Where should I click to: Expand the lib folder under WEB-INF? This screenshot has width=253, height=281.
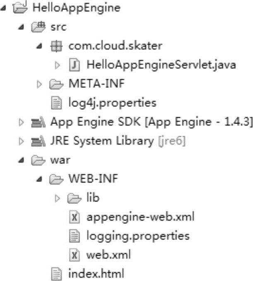click(x=58, y=198)
